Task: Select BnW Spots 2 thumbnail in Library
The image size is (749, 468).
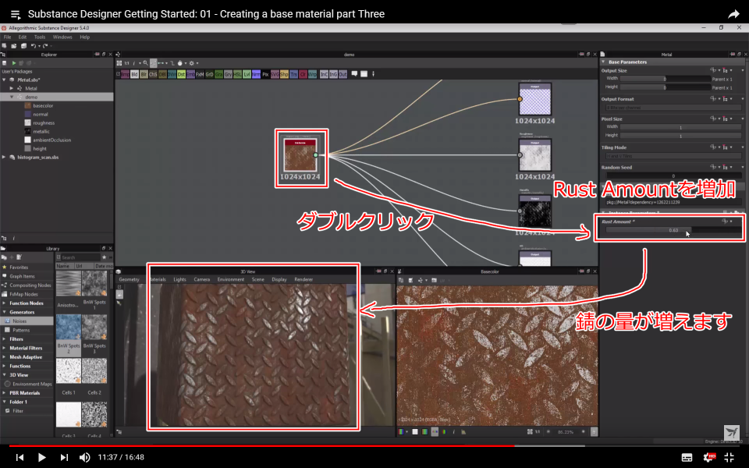Action: click(x=69, y=328)
